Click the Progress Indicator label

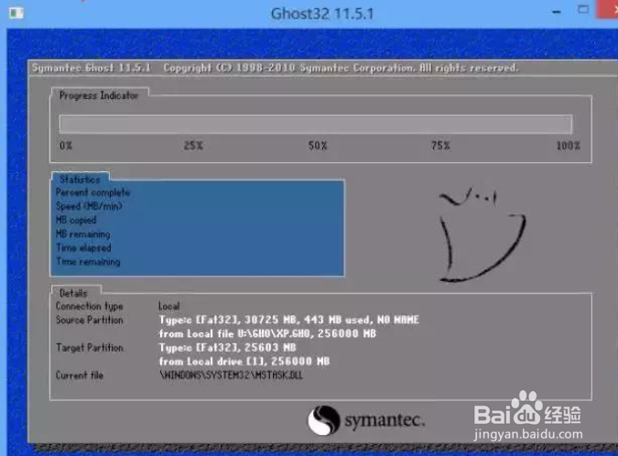[99, 95]
